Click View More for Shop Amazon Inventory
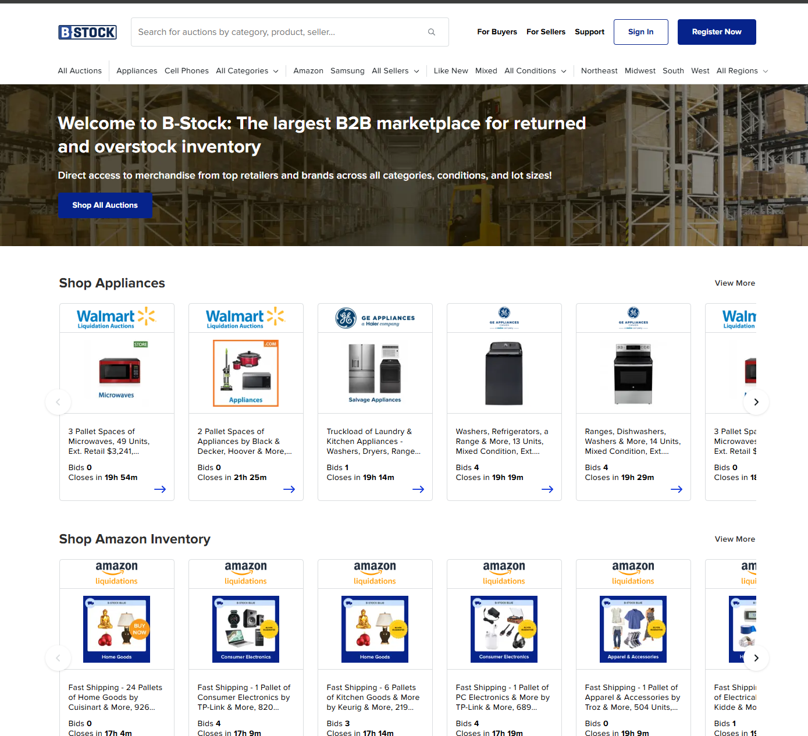Viewport: 808px width, 736px height. pos(734,539)
